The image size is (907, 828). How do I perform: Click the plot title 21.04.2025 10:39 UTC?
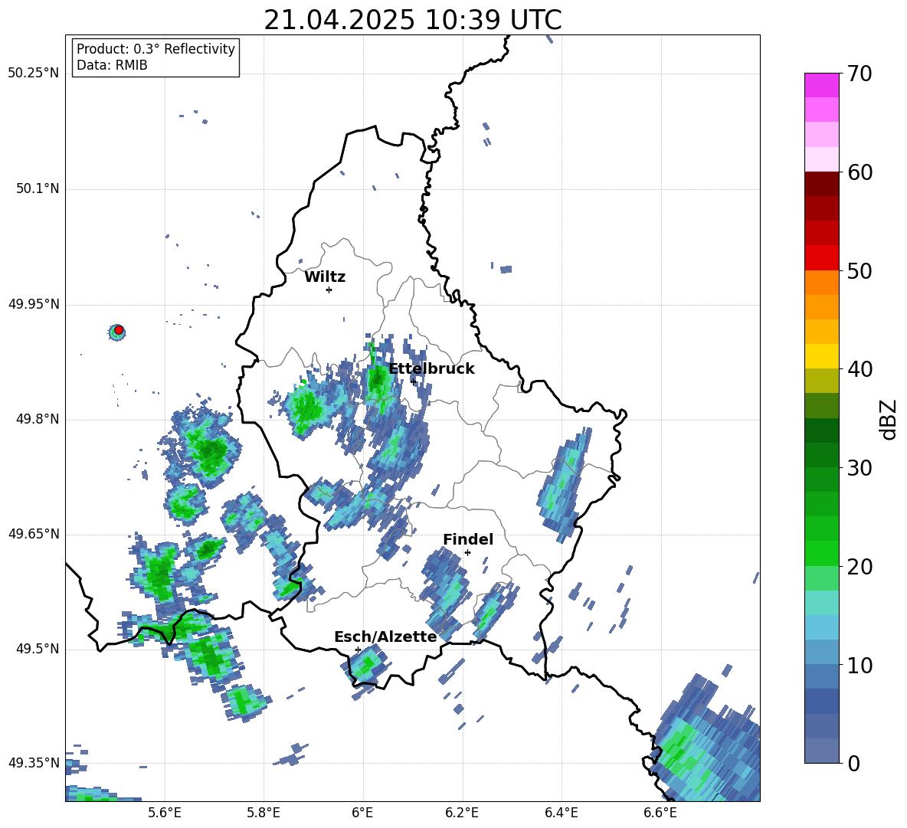pyautogui.click(x=413, y=20)
